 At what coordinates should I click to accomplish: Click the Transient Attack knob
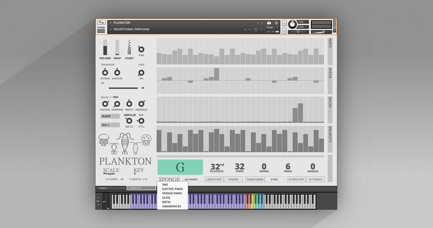point(105,73)
